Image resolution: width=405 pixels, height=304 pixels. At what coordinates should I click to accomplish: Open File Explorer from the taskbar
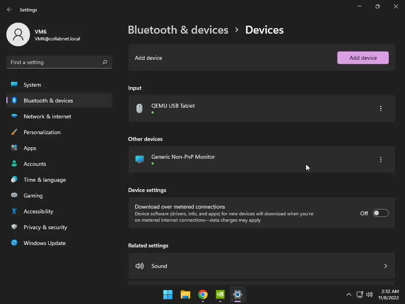(185, 294)
